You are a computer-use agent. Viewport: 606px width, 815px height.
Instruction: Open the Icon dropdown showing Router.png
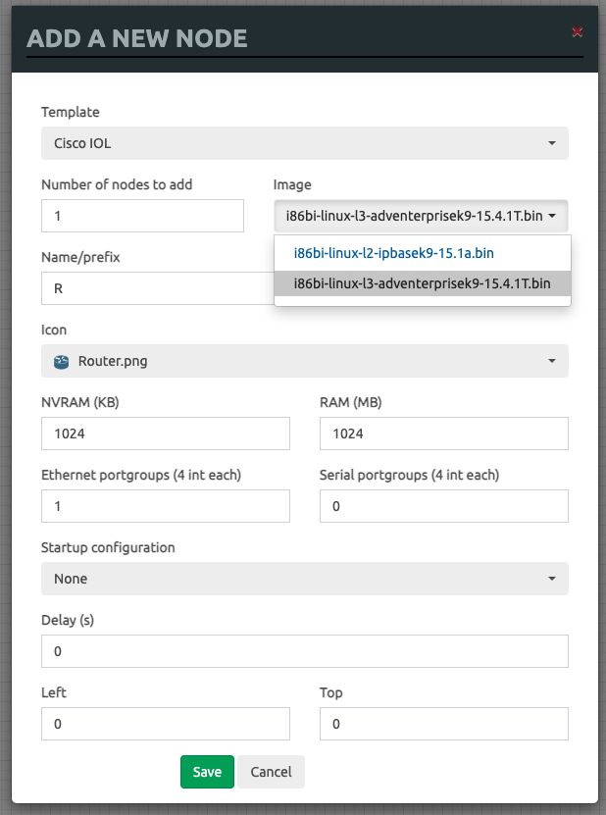[305, 361]
